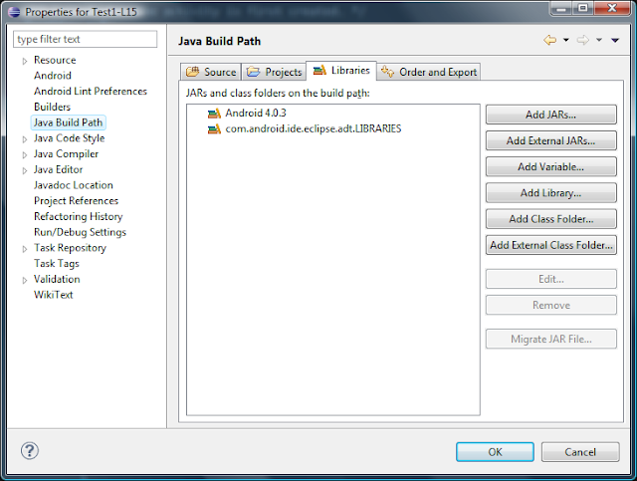
Task: Open Run/Debug Settings page
Action: (80, 232)
